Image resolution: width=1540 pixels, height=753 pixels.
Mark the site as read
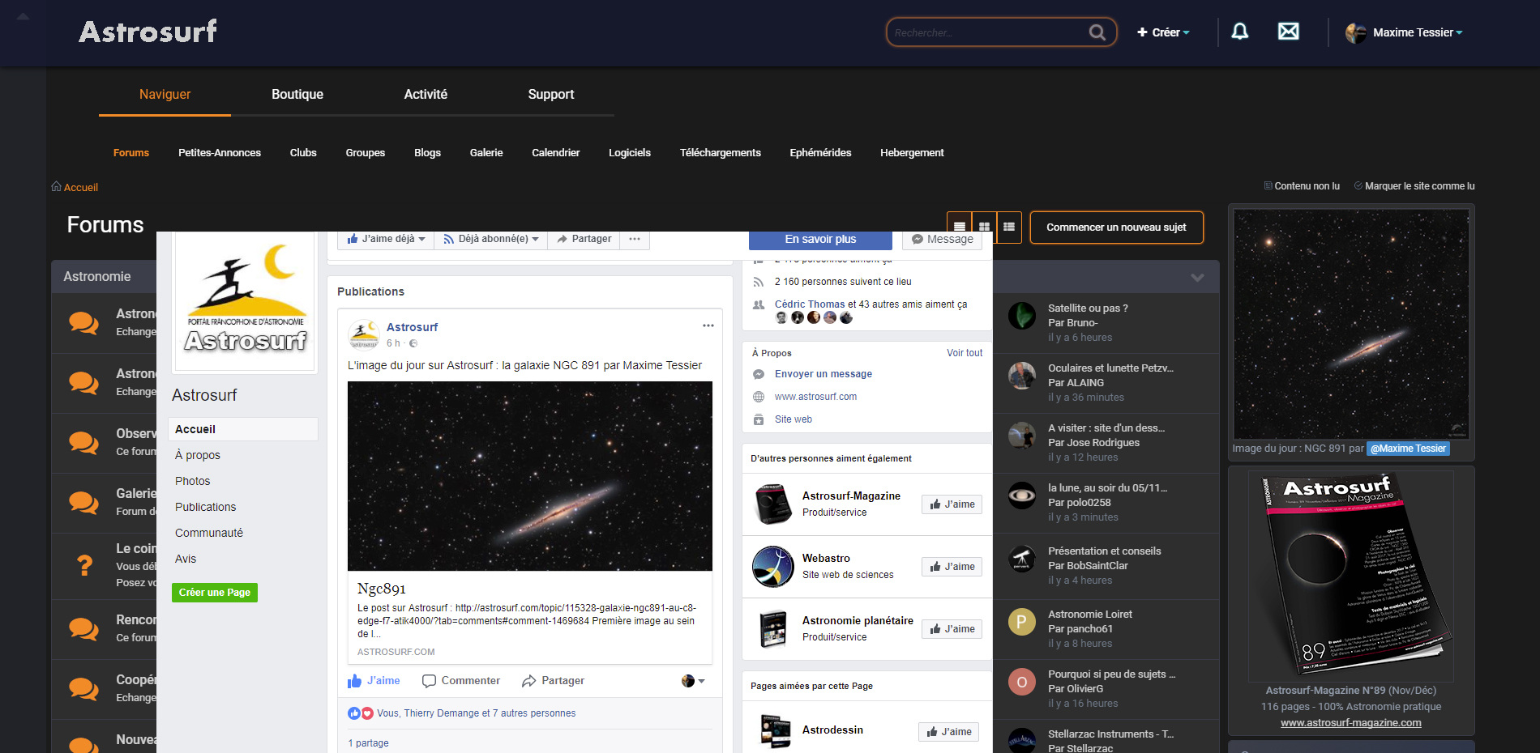(x=1414, y=186)
